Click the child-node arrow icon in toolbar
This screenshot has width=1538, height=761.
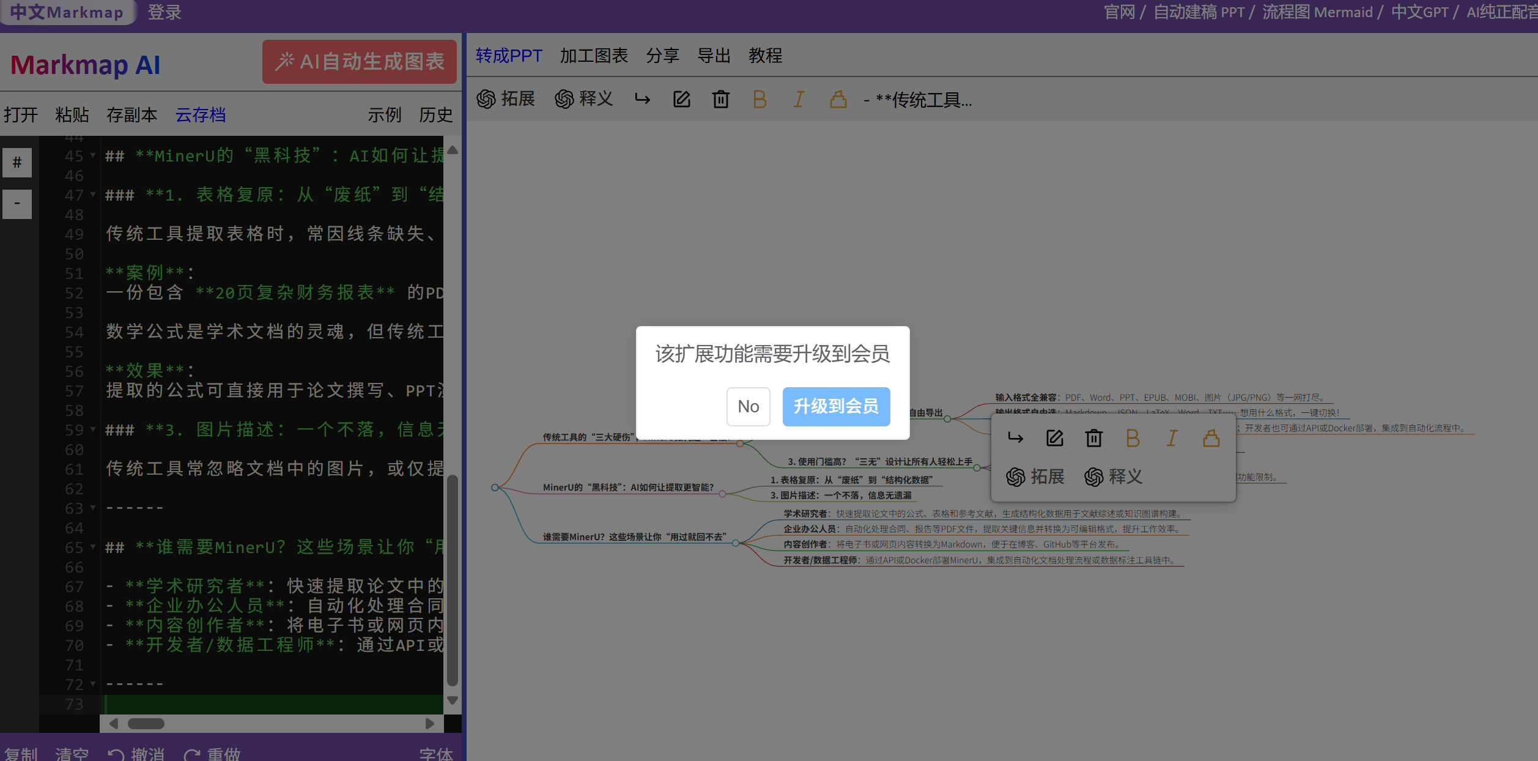tap(643, 99)
